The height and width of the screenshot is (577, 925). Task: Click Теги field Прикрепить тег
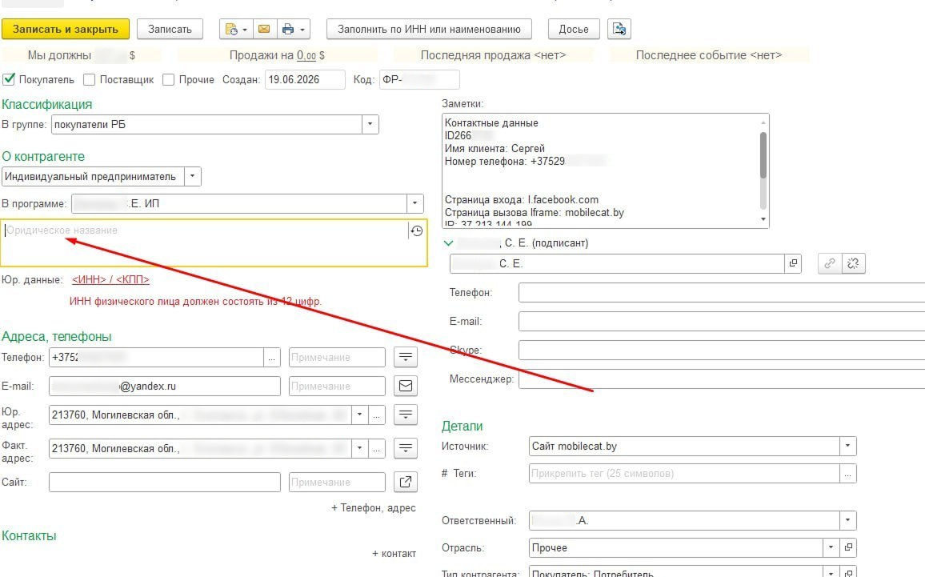(x=684, y=473)
